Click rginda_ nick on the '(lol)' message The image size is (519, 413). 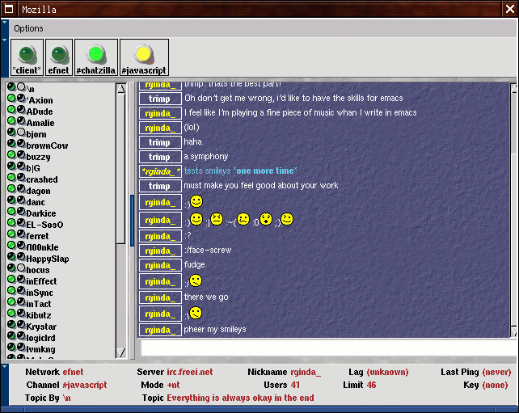point(160,128)
